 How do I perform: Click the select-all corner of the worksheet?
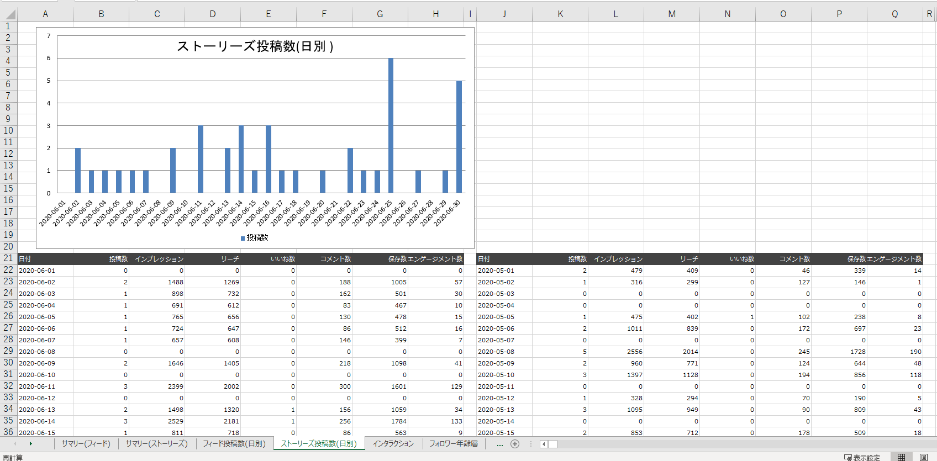[x=8, y=14]
